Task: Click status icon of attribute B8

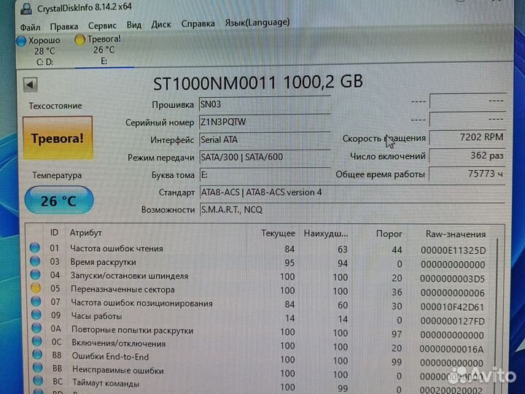Action: tap(37, 355)
